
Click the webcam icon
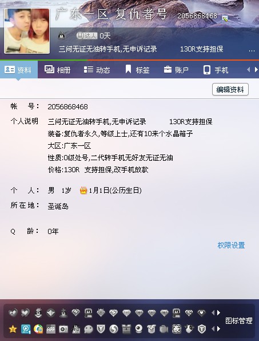(x=138, y=329)
